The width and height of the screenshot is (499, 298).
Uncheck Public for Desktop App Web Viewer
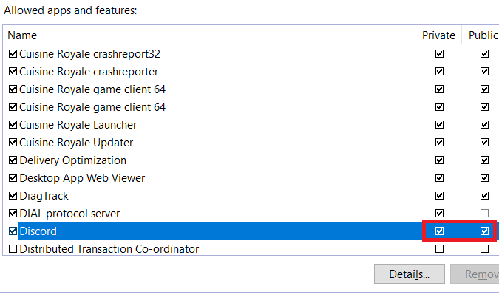pyautogui.click(x=484, y=178)
